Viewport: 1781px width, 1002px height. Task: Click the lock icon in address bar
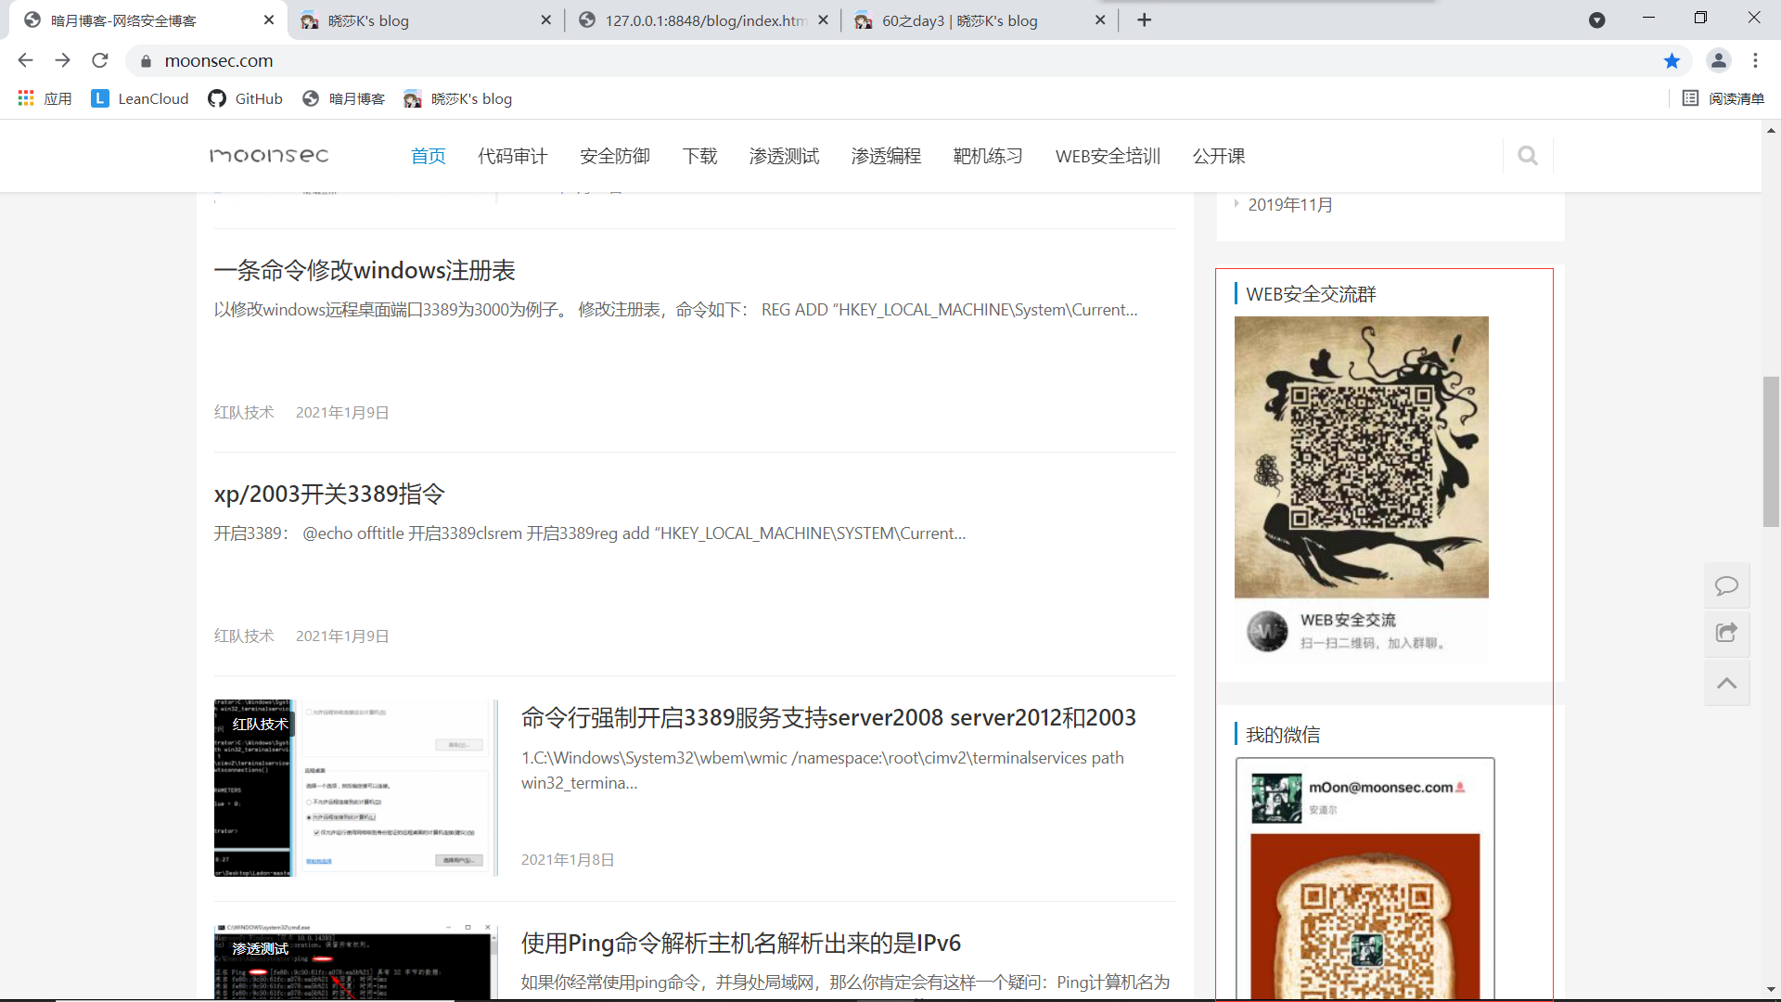(146, 61)
